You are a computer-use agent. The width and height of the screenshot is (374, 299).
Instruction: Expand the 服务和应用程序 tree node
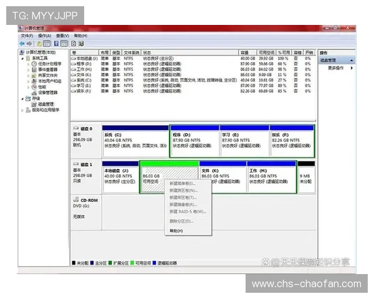click(23, 110)
